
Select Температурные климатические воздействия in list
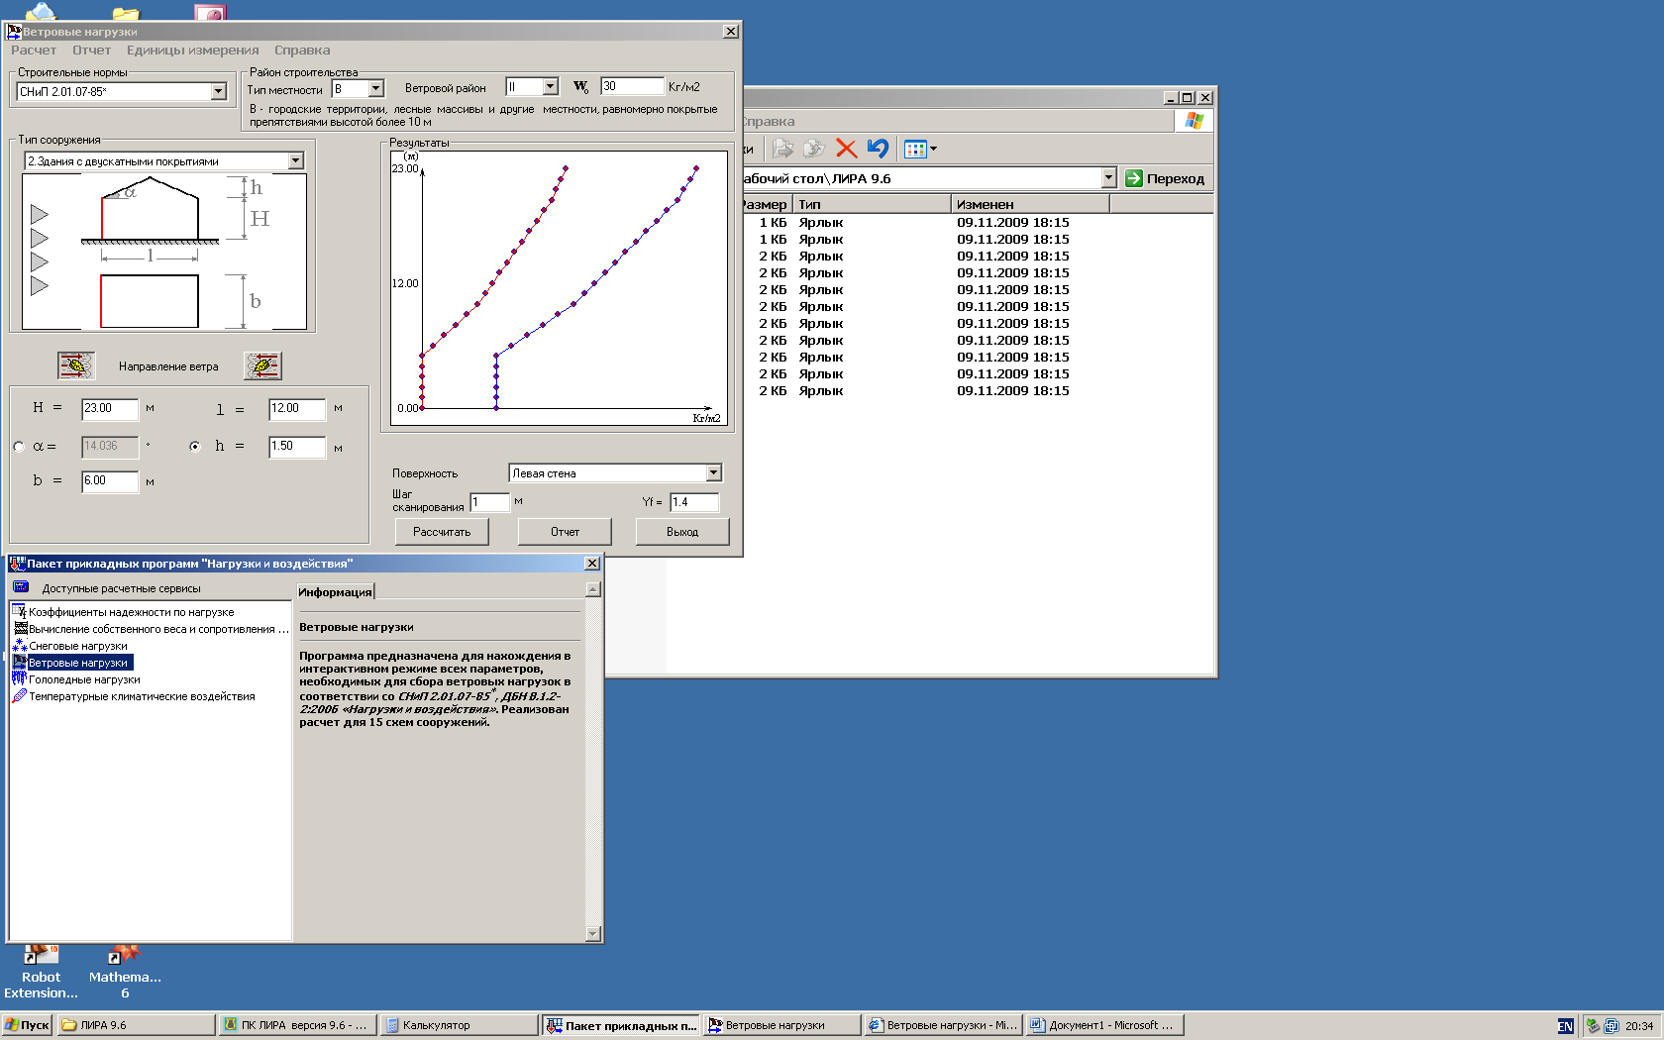(142, 696)
